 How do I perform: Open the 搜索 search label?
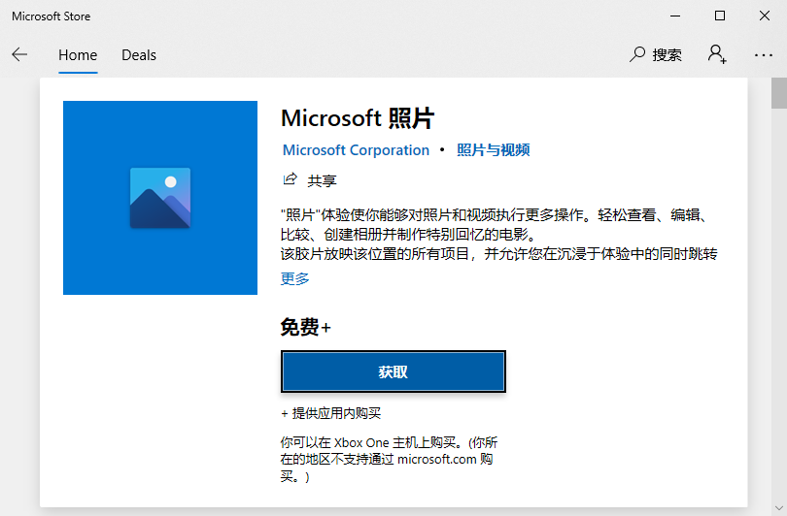667,54
